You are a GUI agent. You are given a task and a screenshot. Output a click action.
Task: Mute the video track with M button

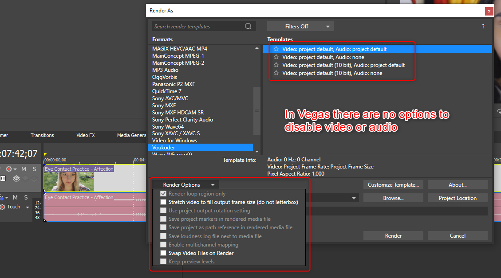[x=24, y=169]
